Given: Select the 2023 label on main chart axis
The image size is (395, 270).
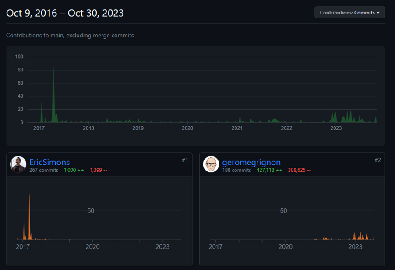Looking at the screenshot, I should 336,128.
